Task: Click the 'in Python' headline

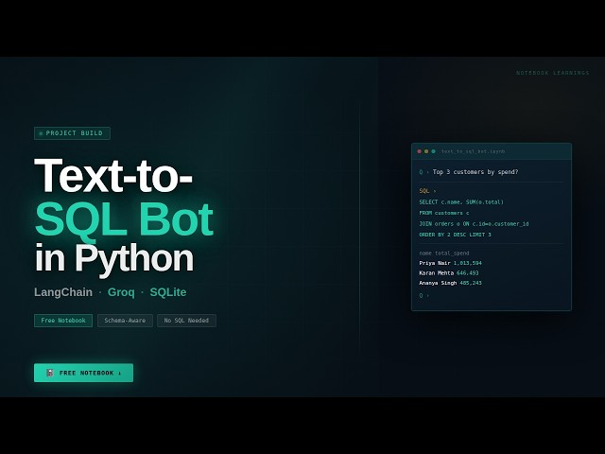Action: point(114,259)
